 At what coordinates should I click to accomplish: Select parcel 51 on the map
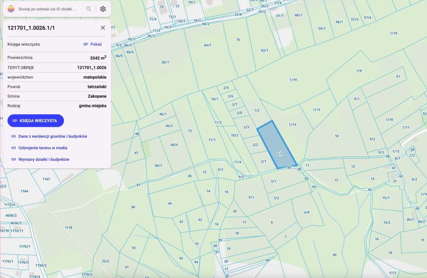[398, 76]
